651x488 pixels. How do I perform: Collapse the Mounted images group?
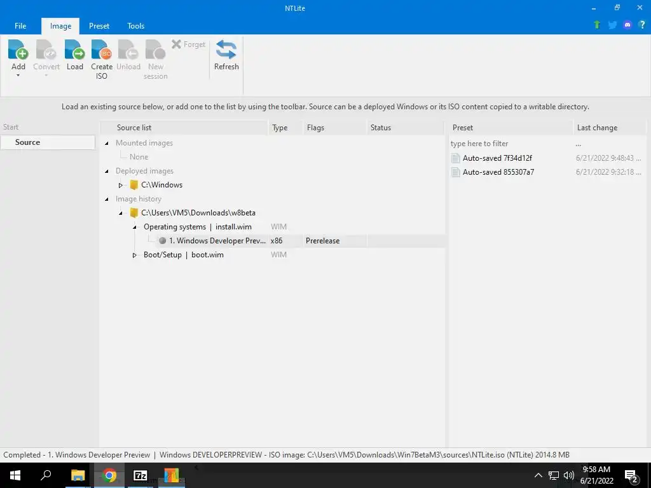[x=107, y=143]
